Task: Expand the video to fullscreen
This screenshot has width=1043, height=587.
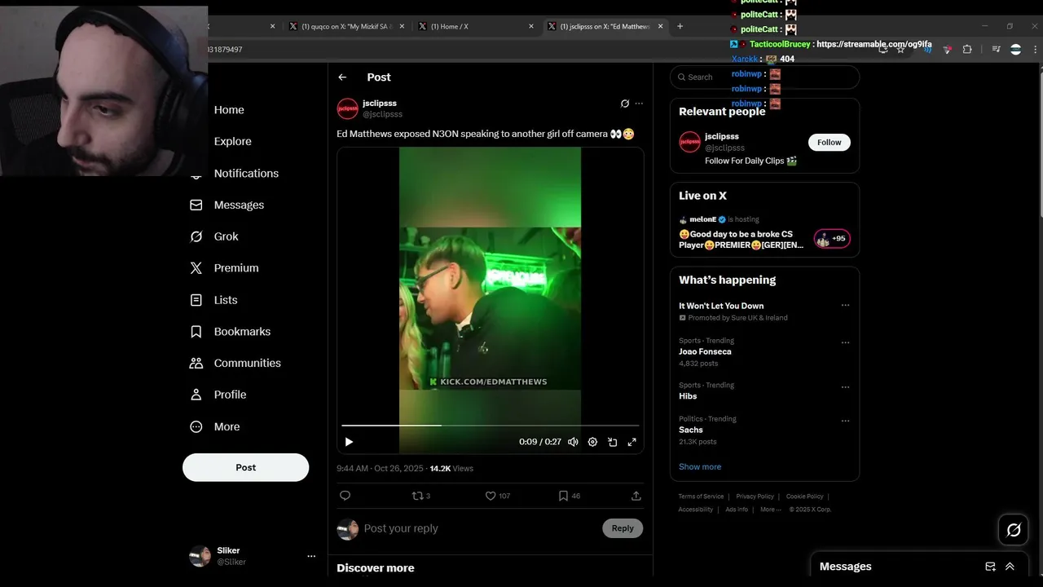Action: tap(632, 442)
